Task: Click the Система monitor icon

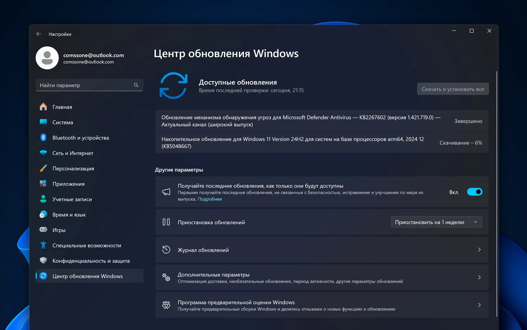Action: 43,122
